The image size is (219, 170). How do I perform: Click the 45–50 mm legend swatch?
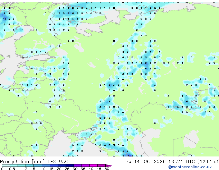pyautogui.click(x=102, y=165)
